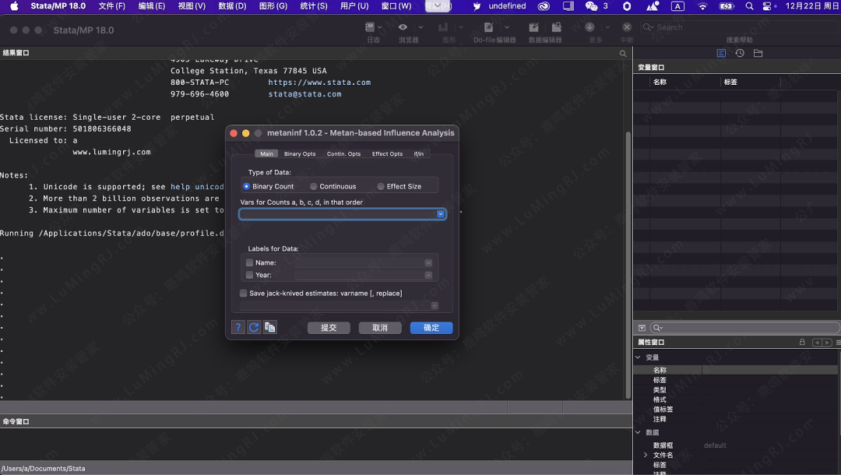Enable the Name: label checkbox
Viewport: 841px width, 475px height.
pyautogui.click(x=250, y=263)
